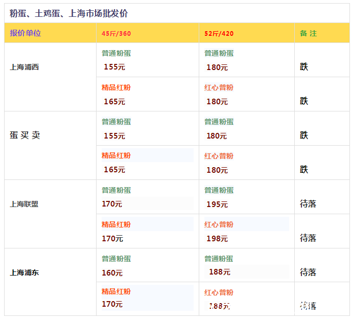Click the 上海浦西 row name
Viewport: 352px width, 319px height.
[x=24, y=67]
